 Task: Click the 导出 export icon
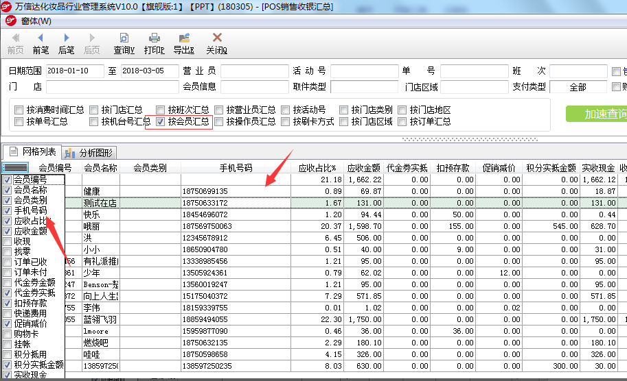pos(184,38)
